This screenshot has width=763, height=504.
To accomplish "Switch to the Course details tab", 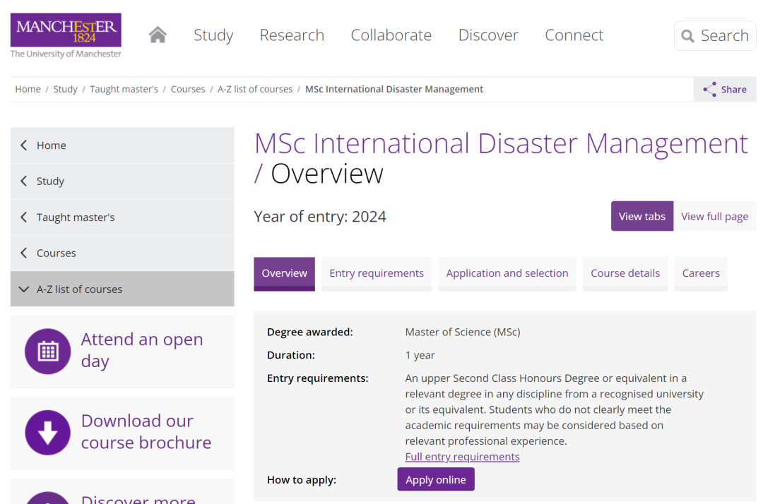I will click(x=625, y=274).
